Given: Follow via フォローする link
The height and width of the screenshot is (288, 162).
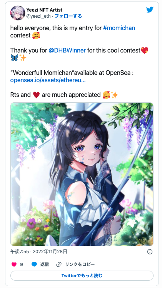Looking at the screenshot, I should click(68, 16).
